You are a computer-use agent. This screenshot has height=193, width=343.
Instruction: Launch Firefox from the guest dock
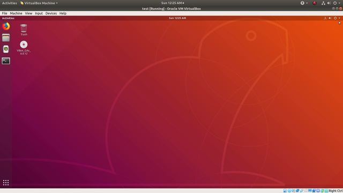click(x=6, y=26)
